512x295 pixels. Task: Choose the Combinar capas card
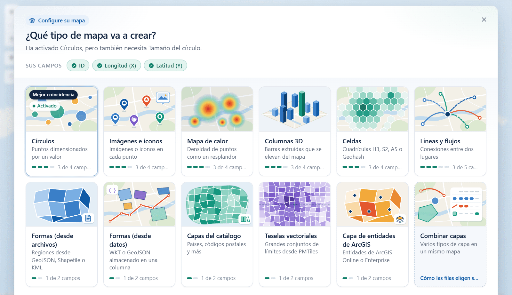click(x=450, y=234)
